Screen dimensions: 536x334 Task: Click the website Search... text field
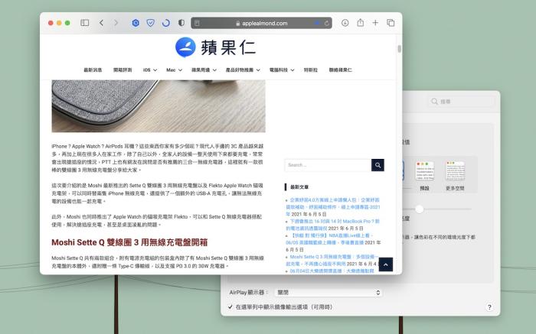pos(328,165)
